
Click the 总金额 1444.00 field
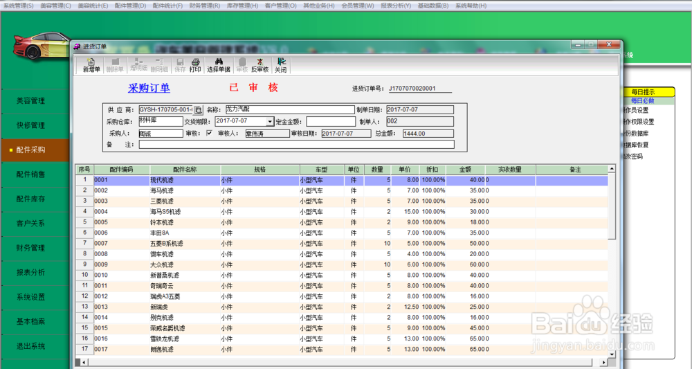tap(428, 134)
